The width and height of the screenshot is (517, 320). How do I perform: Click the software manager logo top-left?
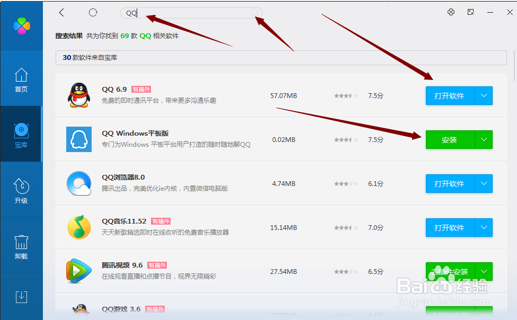[21, 25]
